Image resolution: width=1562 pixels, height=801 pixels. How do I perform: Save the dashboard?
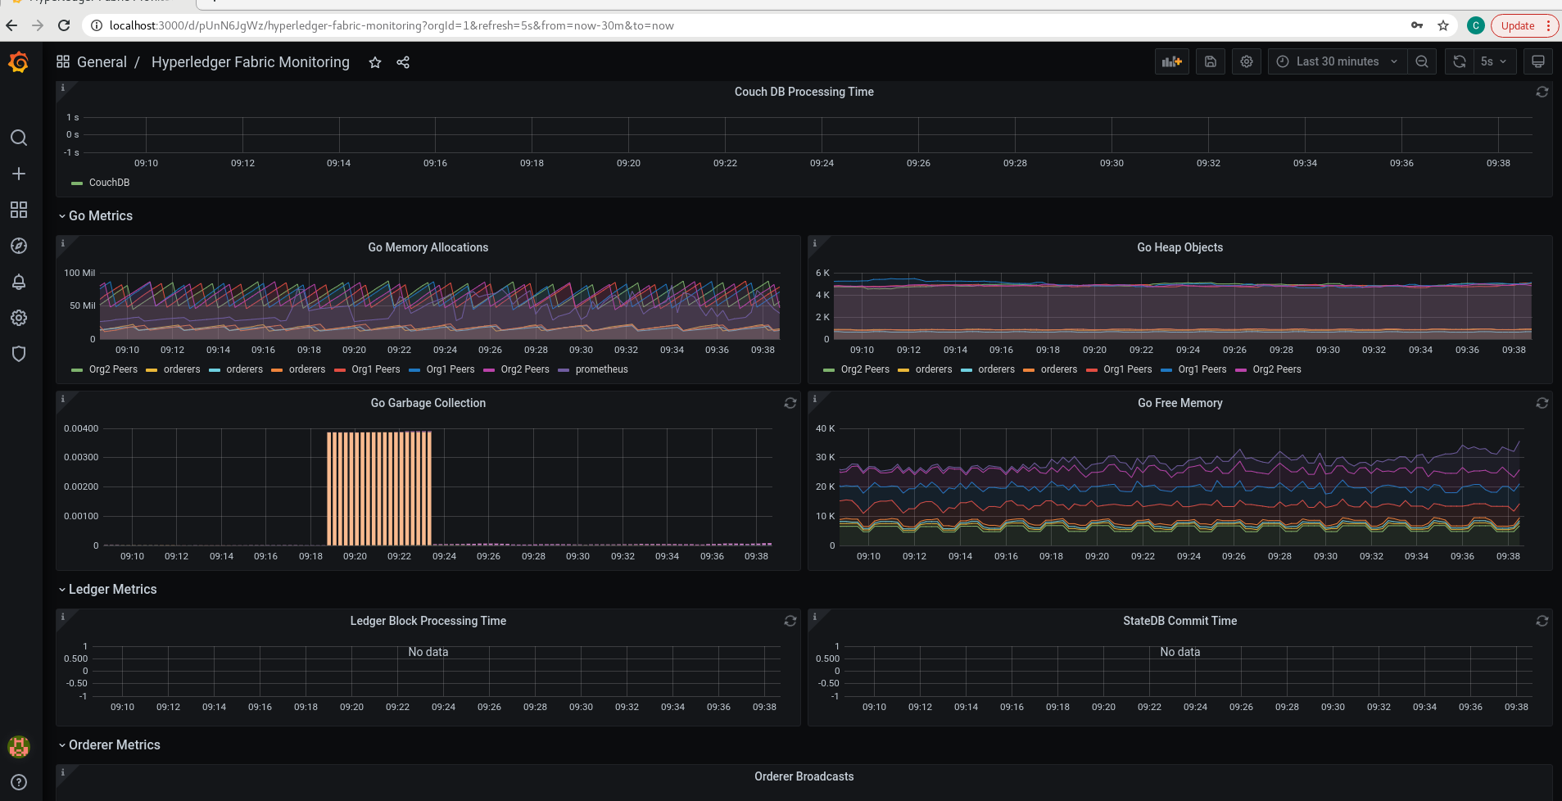pyautogui.click(x=1211, y=61)
